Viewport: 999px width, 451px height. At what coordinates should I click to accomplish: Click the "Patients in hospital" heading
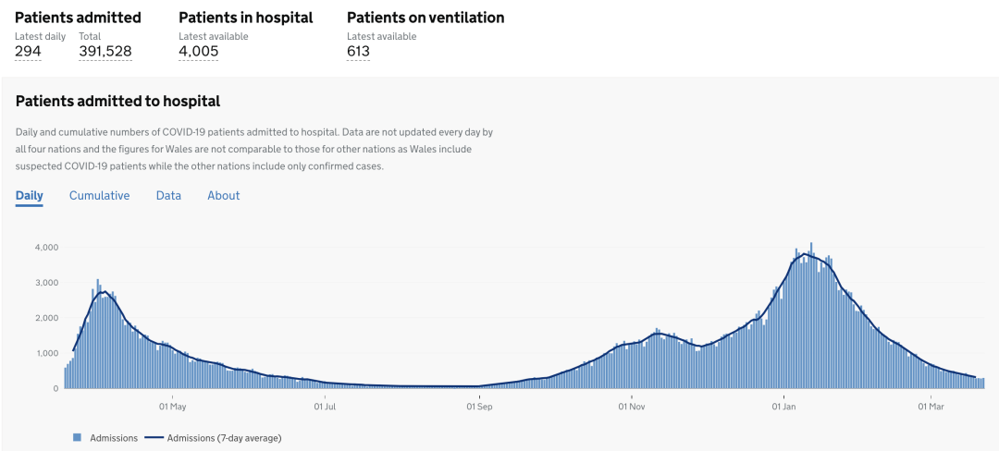[x=245, y=18]
